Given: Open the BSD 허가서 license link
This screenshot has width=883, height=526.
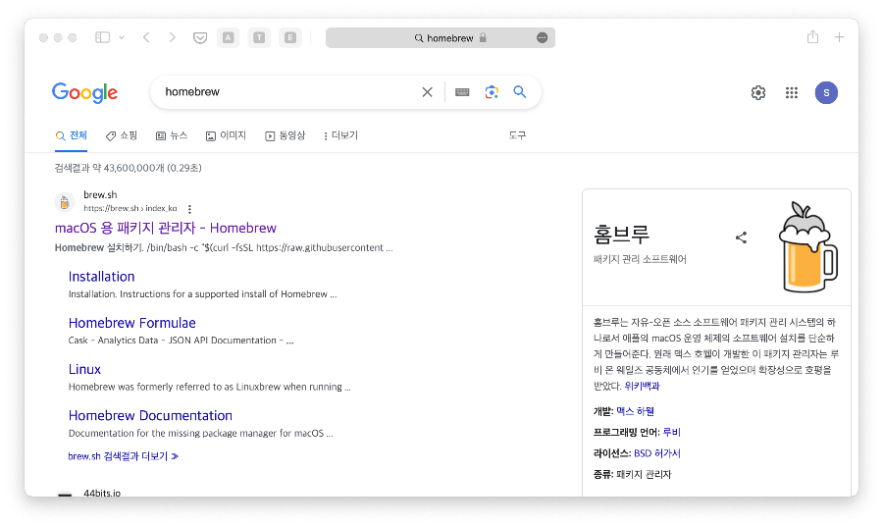Looking at the screenshot, I should tap(657, 453).
